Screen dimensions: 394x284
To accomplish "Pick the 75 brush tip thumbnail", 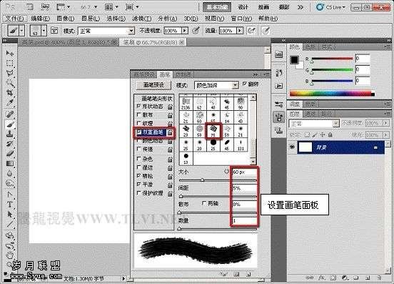I will point(213,130).
